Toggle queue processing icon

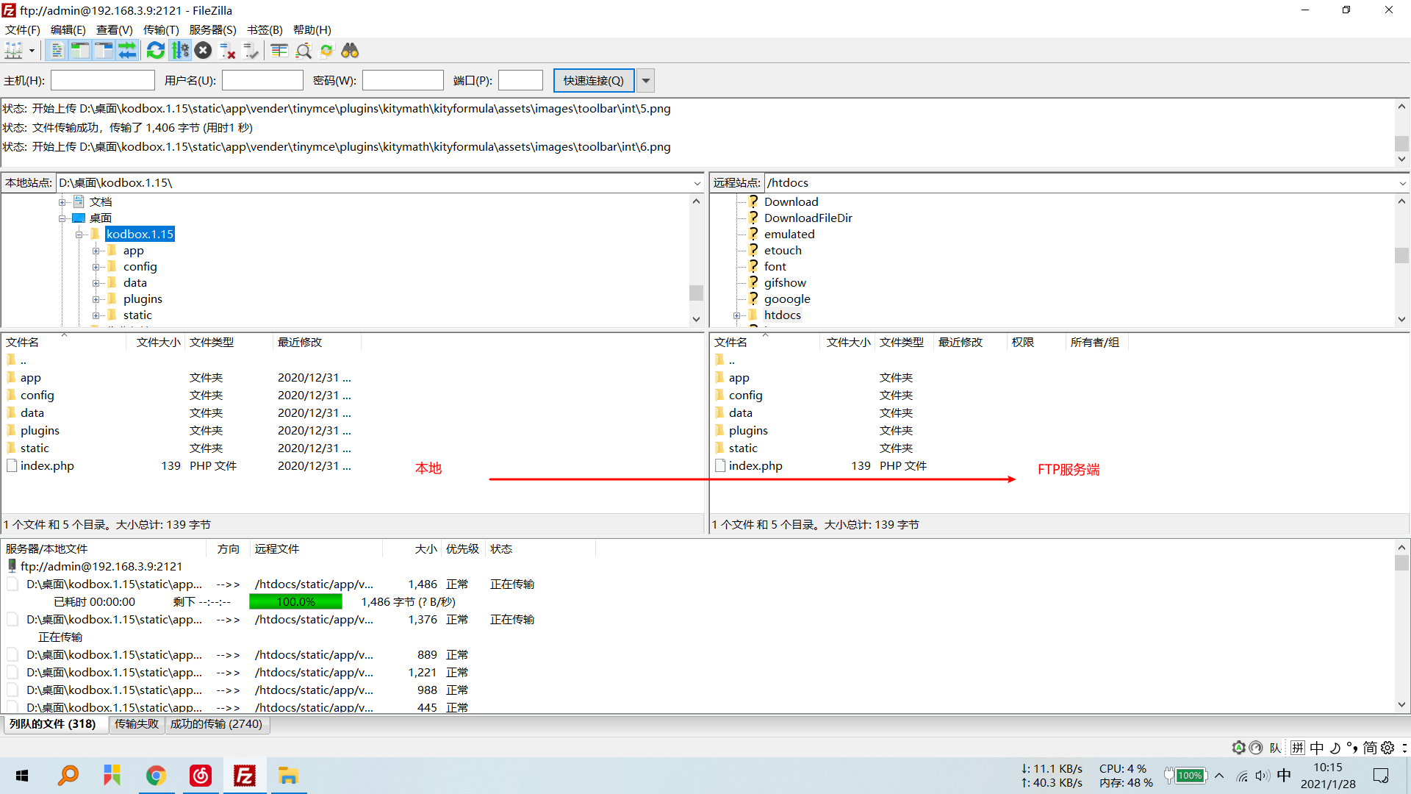tap(180, 51)
